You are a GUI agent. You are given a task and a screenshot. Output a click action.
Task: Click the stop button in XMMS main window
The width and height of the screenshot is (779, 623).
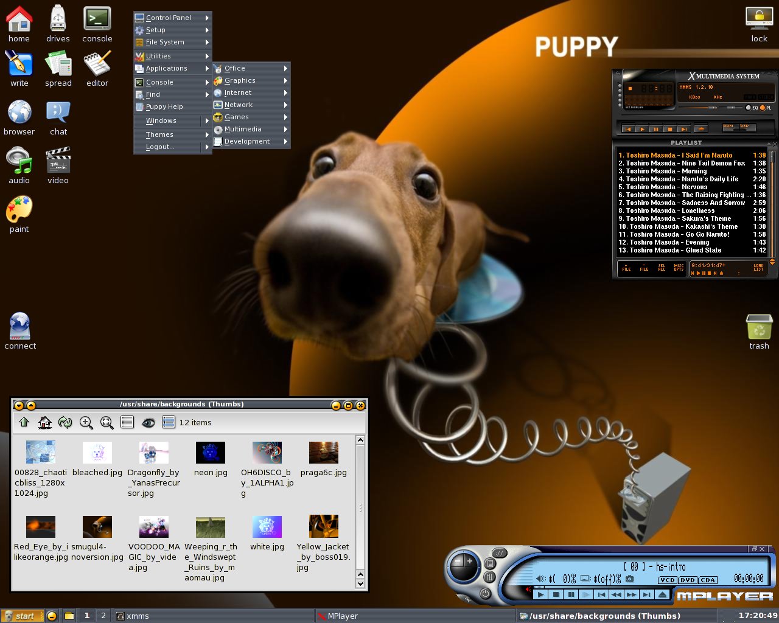click(x=670, y=130)
